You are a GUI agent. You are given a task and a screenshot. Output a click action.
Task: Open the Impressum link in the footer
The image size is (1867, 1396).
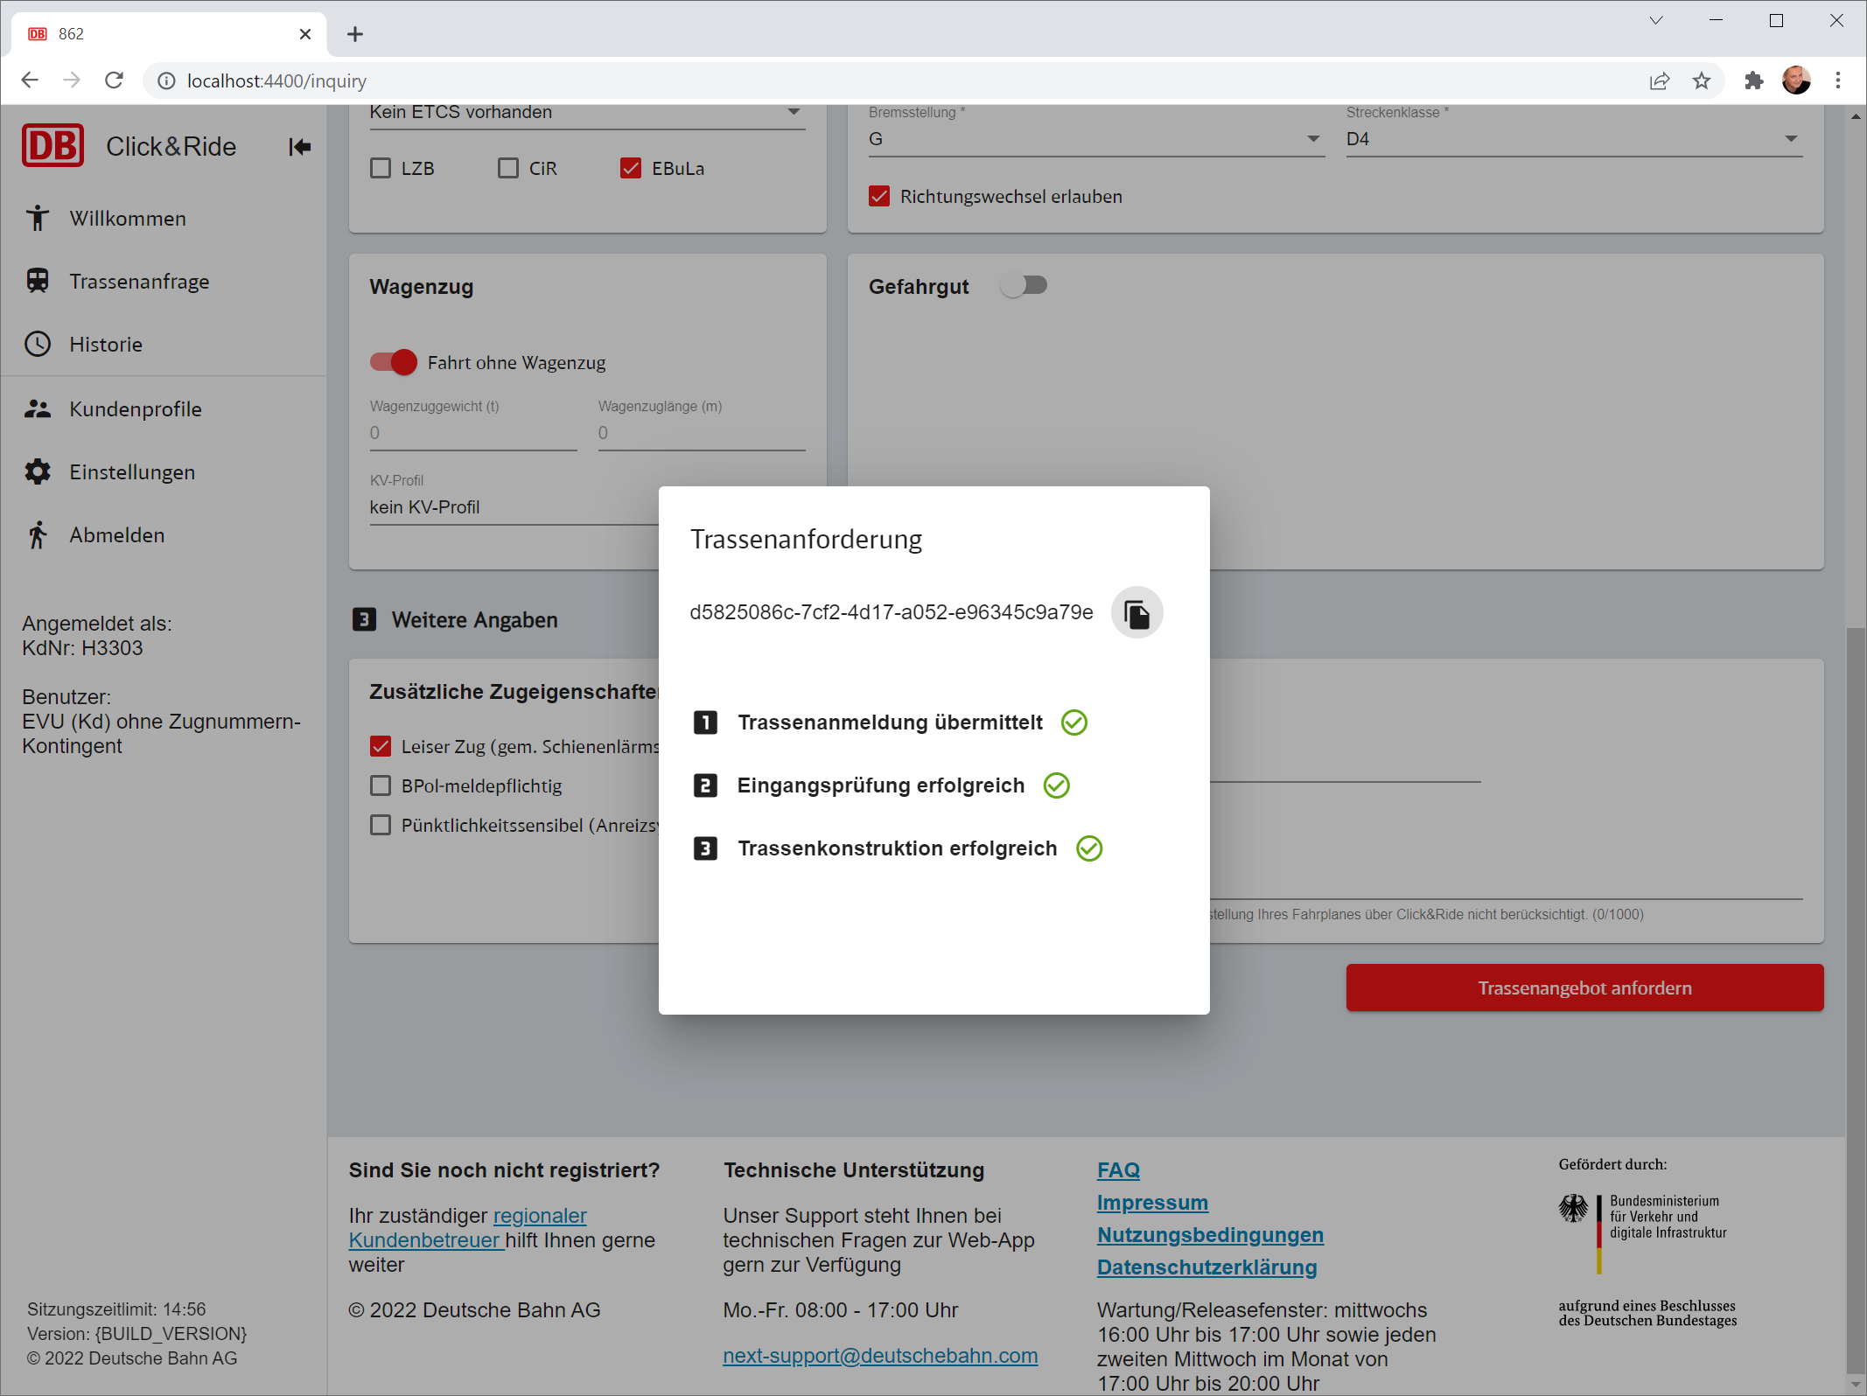pos(1151,1203)
